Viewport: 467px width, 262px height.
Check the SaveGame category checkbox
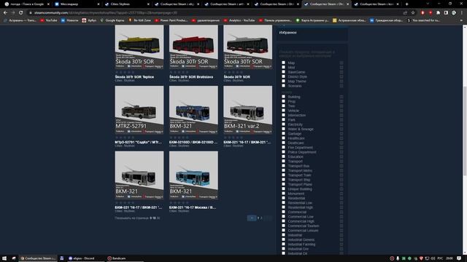point(284,72)
